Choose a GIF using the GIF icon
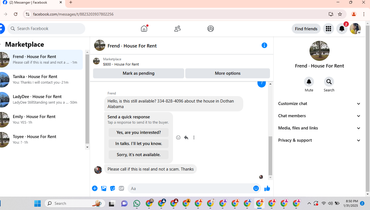 click(121, 188)
